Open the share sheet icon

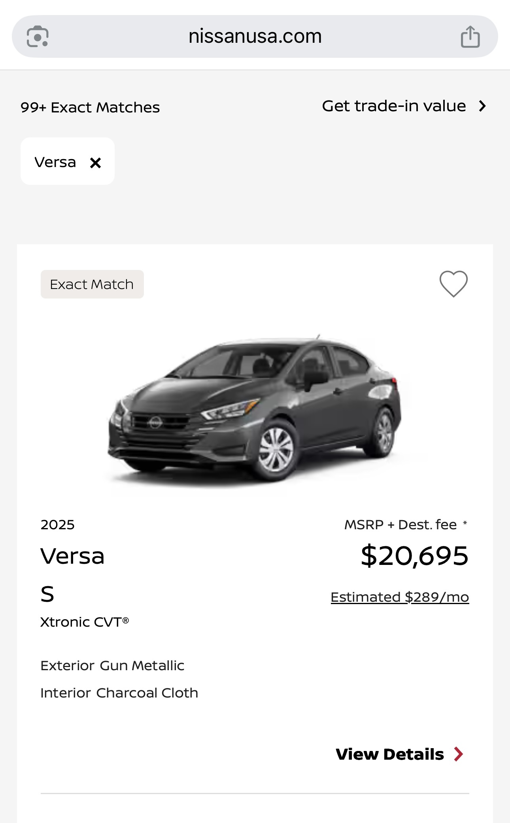(470, 36)
